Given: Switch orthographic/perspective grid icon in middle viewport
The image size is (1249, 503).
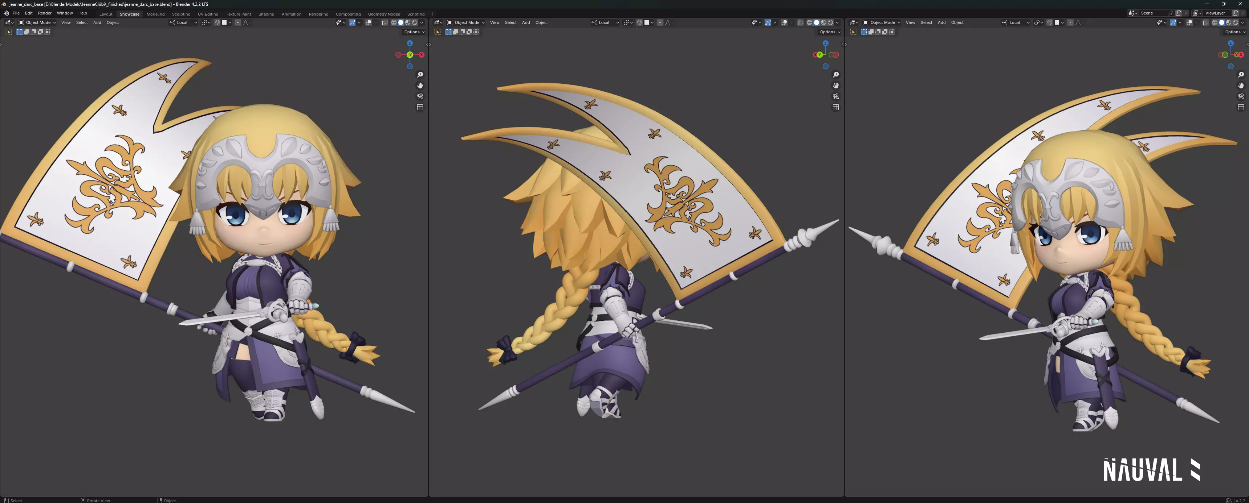Looking at the screenshot, I should (835, 107).
